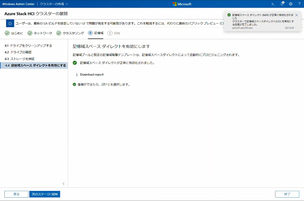Click the 記憶域スペース ダイレクトを有効にします heading
Screen dimensions: 304x201
[111, 47]
